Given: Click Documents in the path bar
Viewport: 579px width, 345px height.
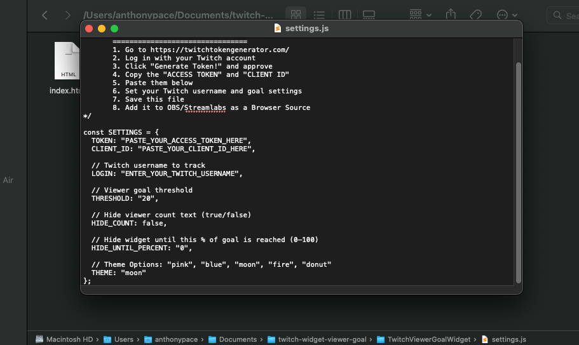Looking at the screenshot, I should (x=232, y=339).
